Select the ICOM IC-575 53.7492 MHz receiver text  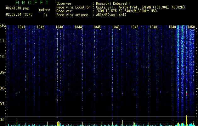[126, 11]
